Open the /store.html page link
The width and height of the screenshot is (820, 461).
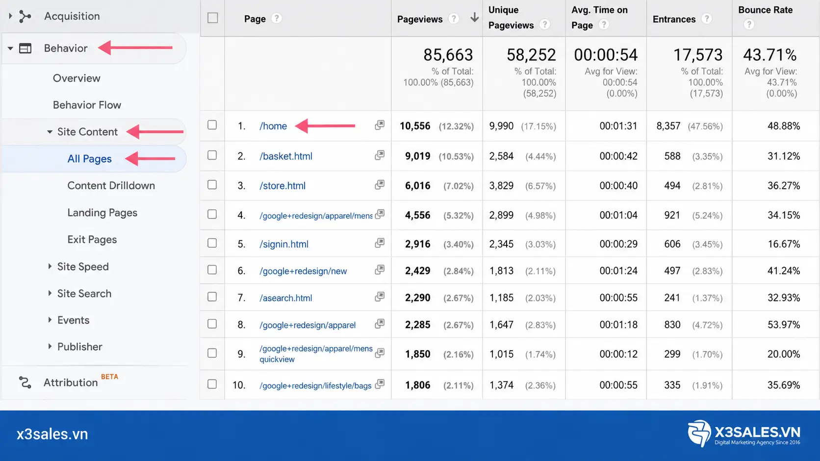[x=282, y=186]
